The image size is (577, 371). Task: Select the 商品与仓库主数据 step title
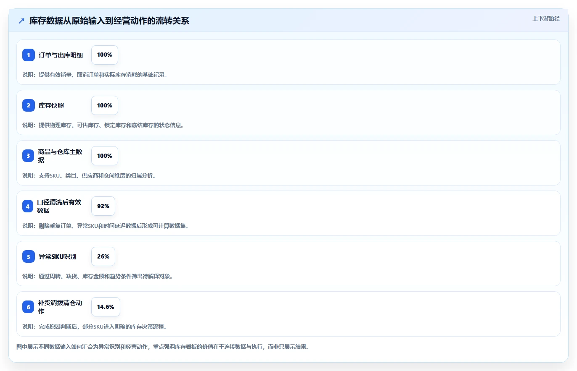point(61,156)
